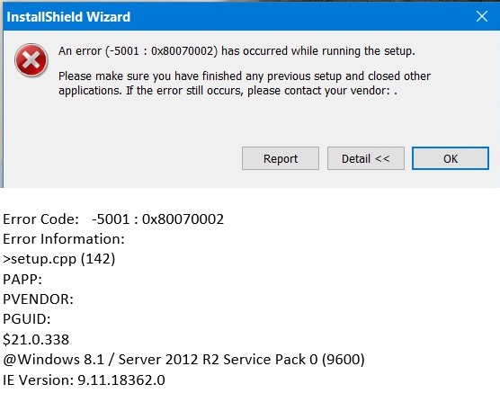The image size is (500, 393).
Task: Click the 0x80070002 code in dialog message
Action: (182, 51)
